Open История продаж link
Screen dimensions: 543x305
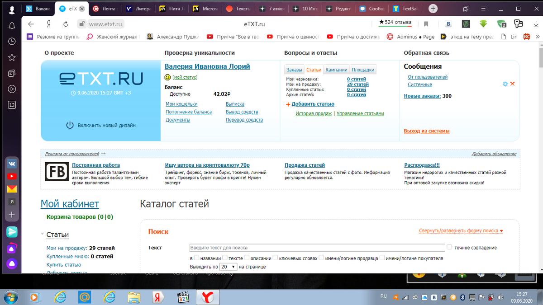tap(314, 113)
